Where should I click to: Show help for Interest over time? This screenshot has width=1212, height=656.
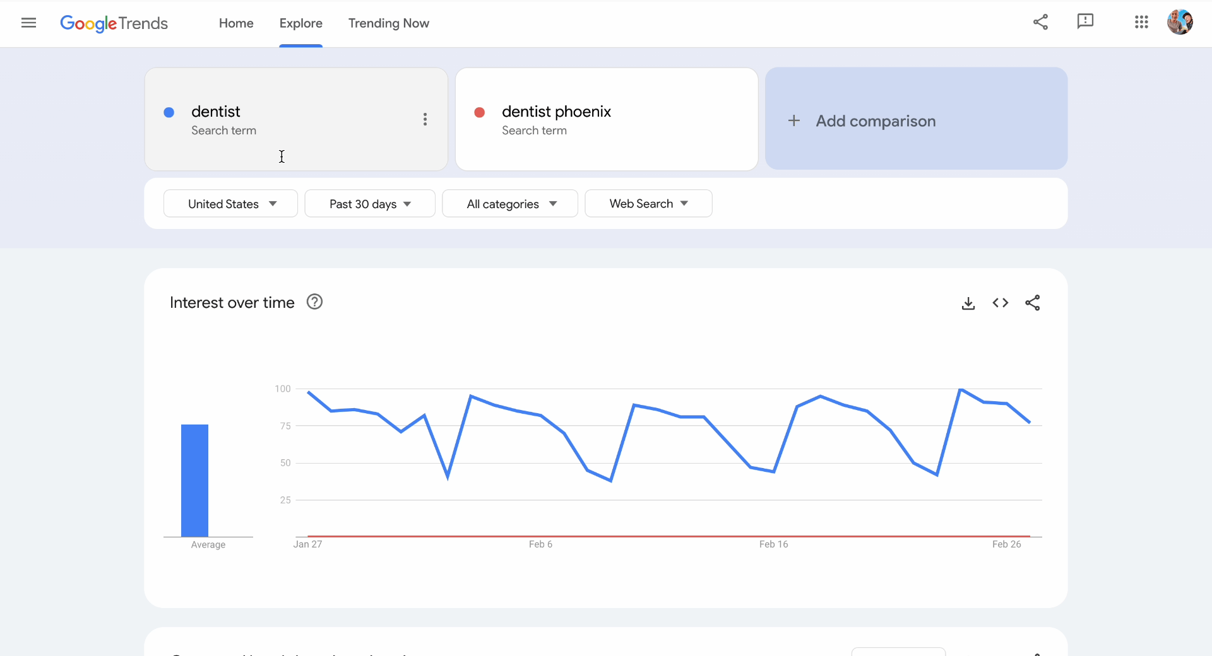(314, 302)
